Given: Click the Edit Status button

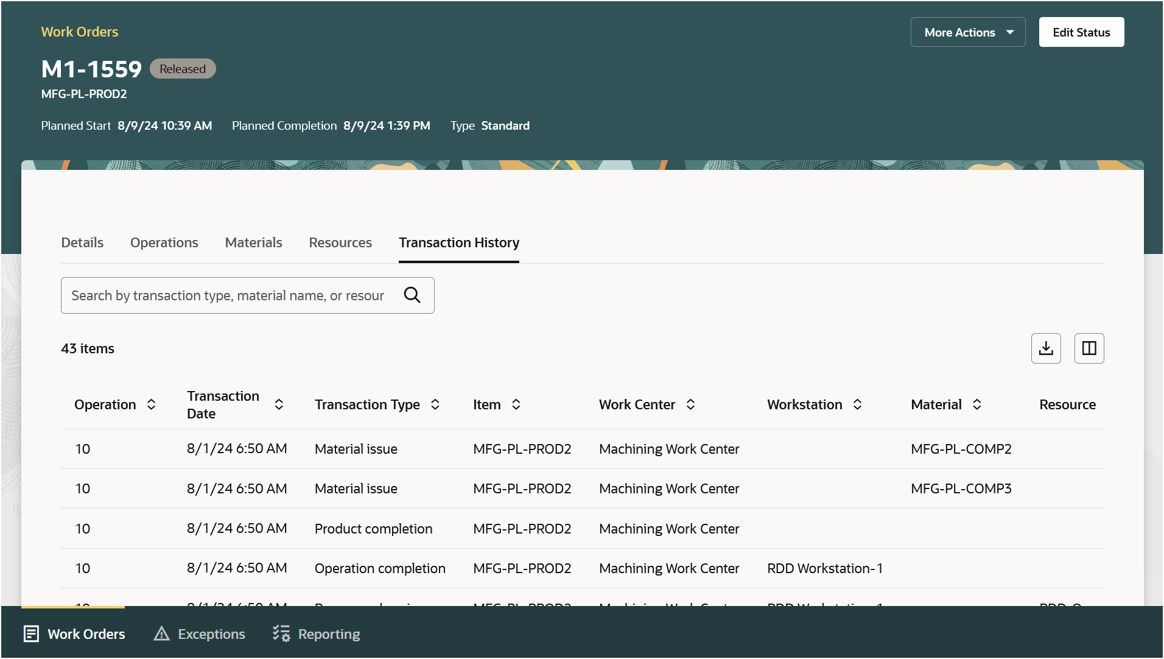Looking at the screenshot, I should point(1081,32).
